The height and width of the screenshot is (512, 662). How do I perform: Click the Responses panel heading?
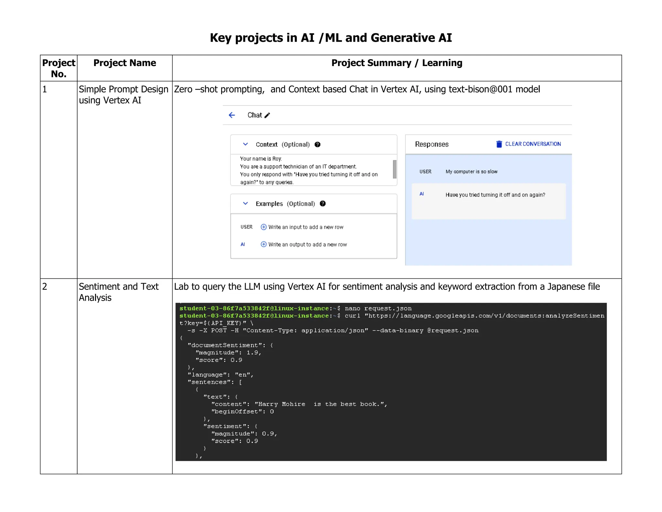pyautogui.click(x=432, y=144)
